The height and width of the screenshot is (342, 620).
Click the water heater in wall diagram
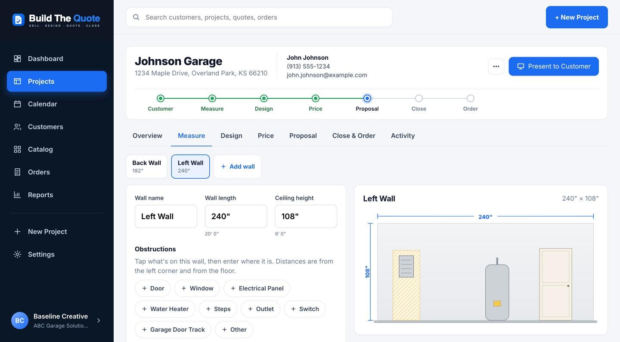497,289
